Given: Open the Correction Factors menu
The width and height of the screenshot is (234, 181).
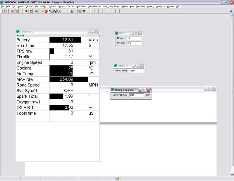Looking at the screenshot, I should click(x=66, y=6).
